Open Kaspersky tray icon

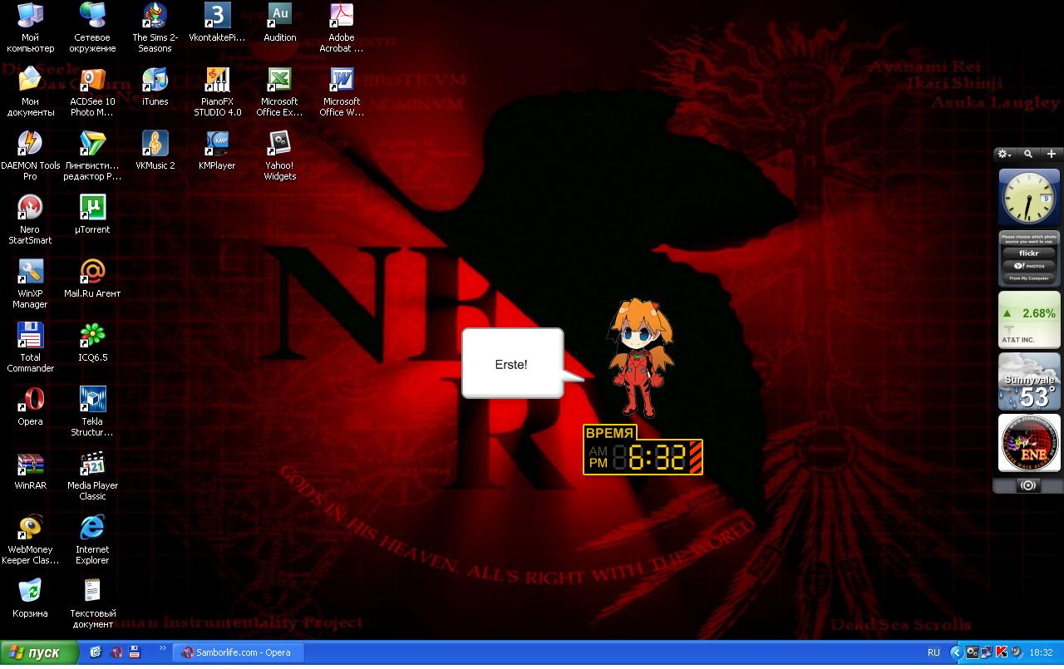pyautogui.click(x=1002, y=652)
